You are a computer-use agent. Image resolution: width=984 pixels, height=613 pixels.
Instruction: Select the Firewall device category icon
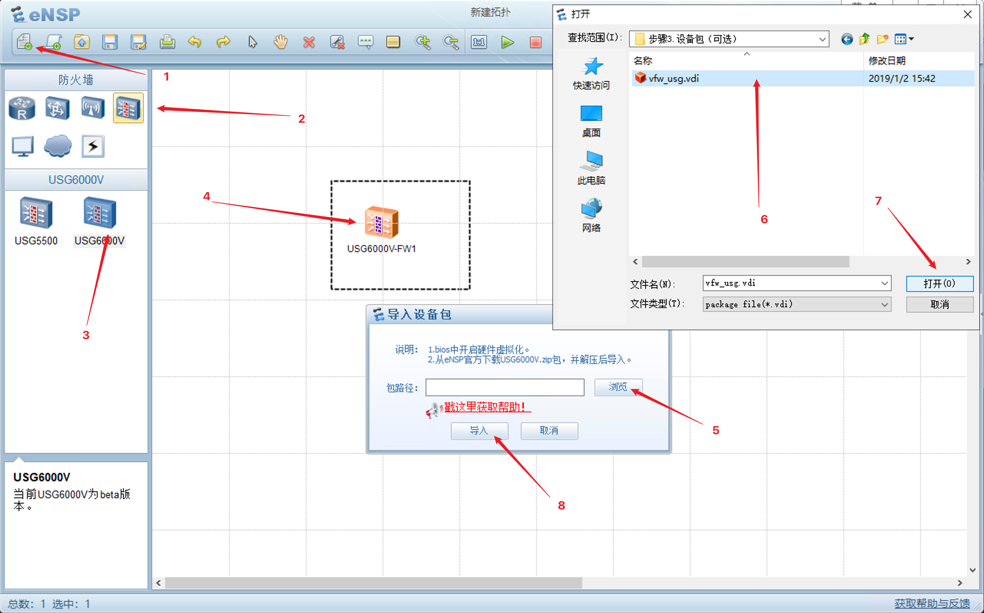click(x=128, y=108)
